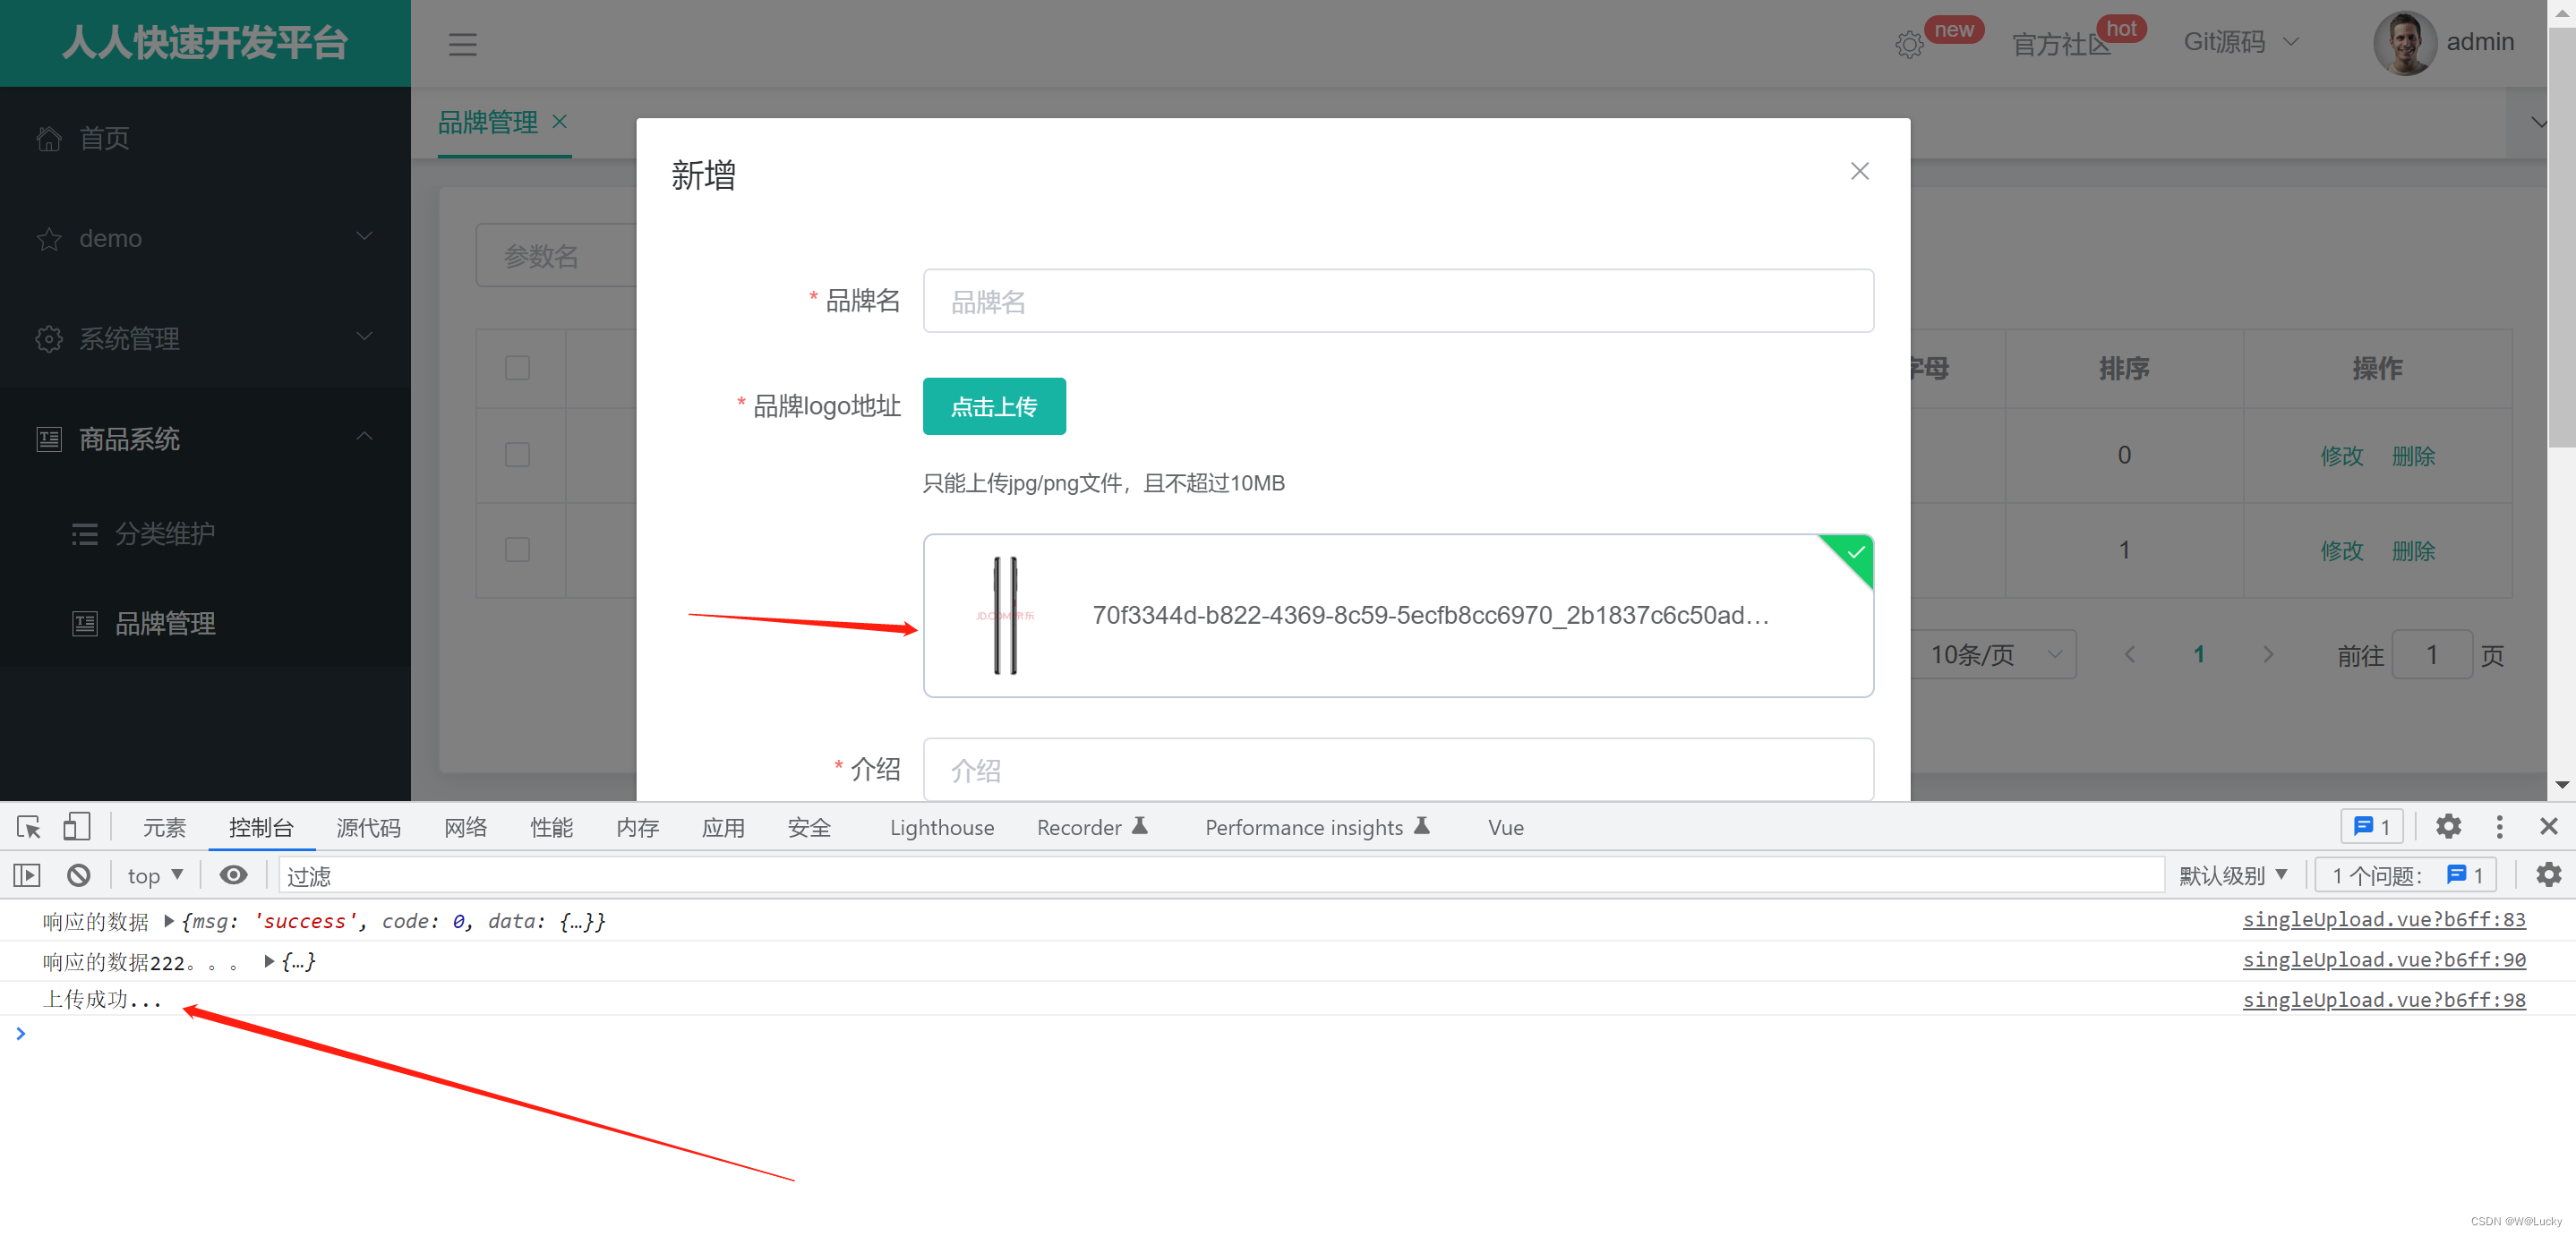Switch to the 网络 DevTools tab
Screen dimensions: 2576x1236
click(x=465, y=829)
